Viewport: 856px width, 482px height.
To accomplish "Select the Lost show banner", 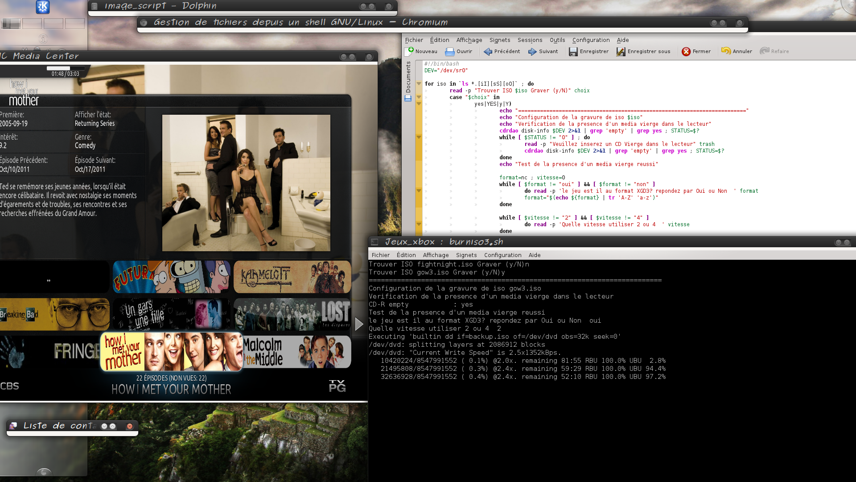I will coord(292,315).
